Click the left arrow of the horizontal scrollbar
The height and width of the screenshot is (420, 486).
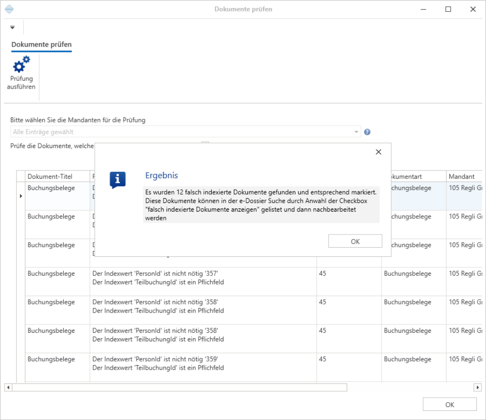8,387
